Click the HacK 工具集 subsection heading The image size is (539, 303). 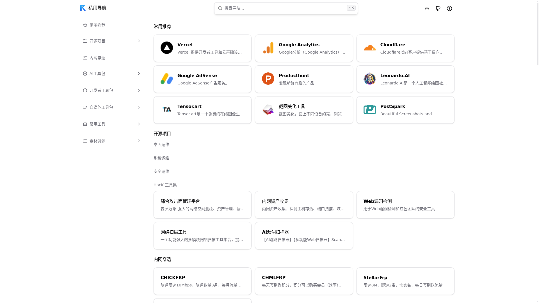[x=165, y=185]
